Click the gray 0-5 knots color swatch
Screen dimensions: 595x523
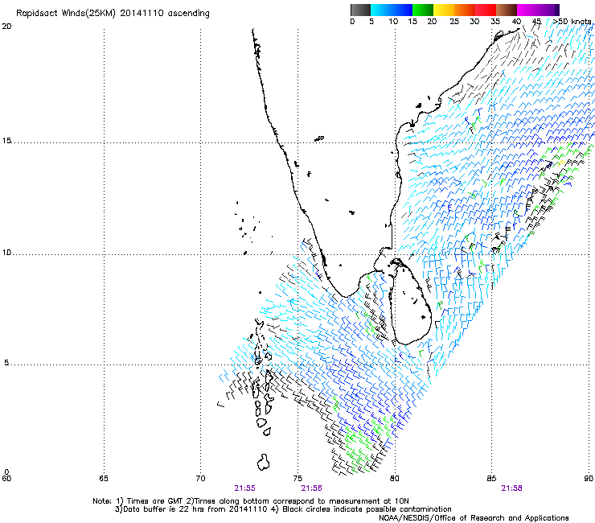click(360, 10)
